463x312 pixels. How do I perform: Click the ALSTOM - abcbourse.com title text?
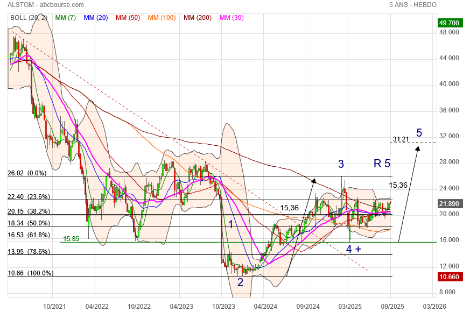(45, 5)
